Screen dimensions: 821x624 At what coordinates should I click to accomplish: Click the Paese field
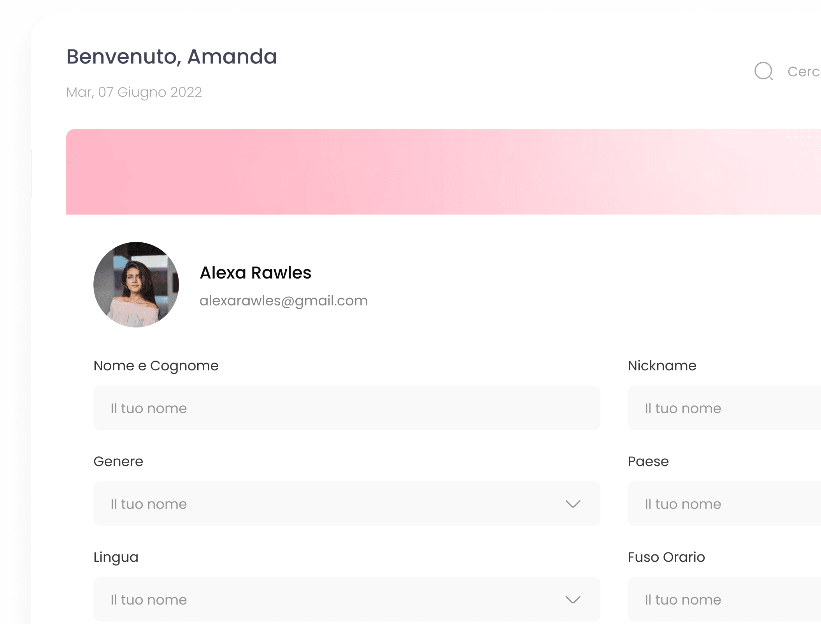coord(724,504)
